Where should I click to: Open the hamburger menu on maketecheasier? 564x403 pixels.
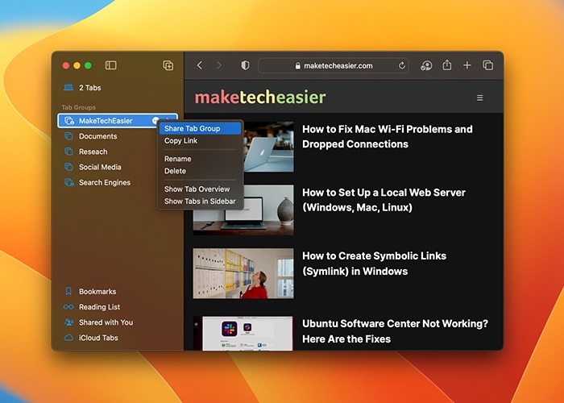coord(480,98)
